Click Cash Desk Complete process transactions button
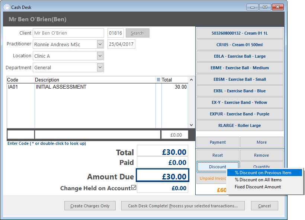 [x=183, y=206]
